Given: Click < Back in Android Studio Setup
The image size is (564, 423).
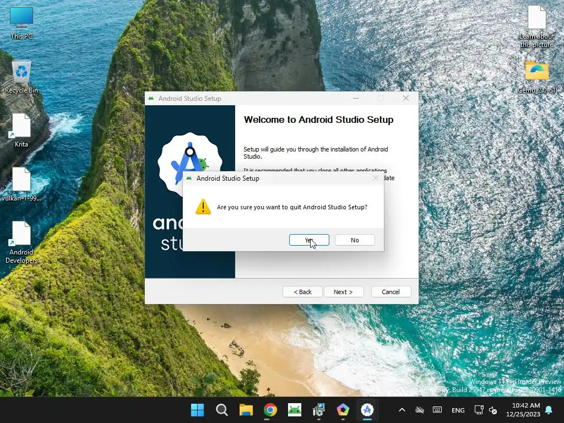Looking at the screenshot, I should [302, 292].
